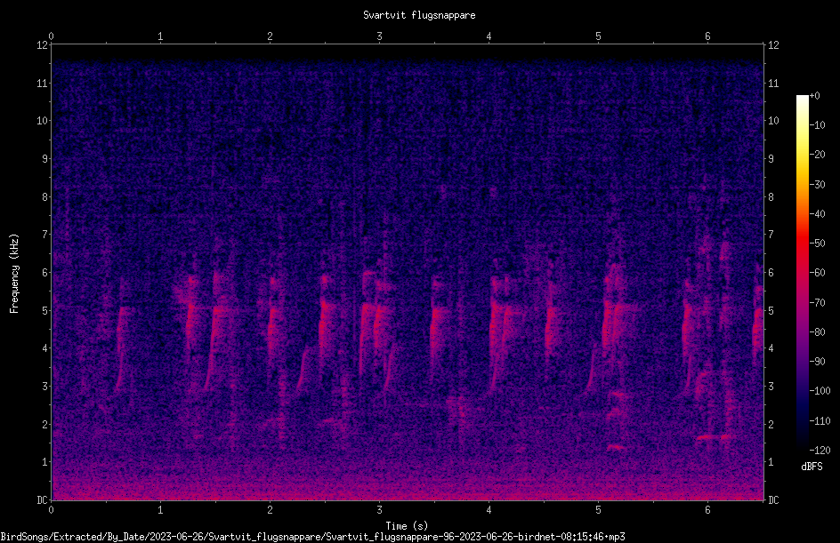Click '0' on the bottom time axis
The height and width of the screenshot is (543, 840).
click(51, 510)
